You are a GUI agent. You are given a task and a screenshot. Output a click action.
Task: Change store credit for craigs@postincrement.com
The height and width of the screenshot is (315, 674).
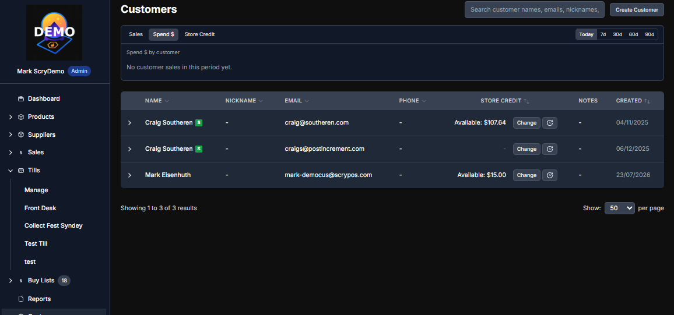point(526,149)
